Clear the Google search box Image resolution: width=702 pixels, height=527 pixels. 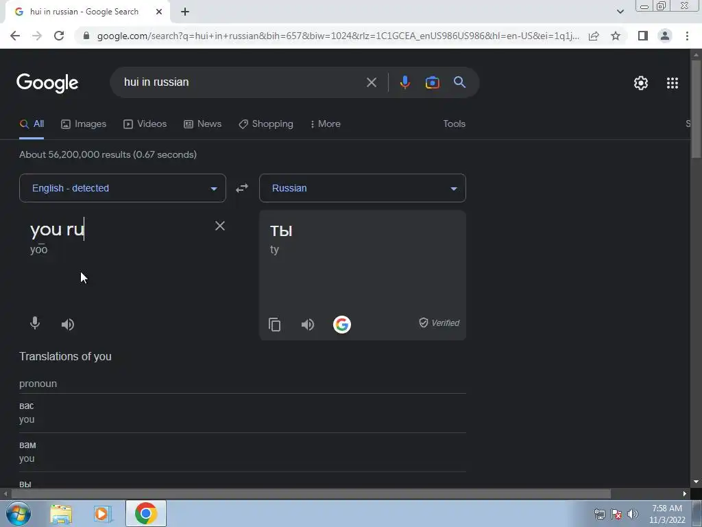click(x=371, y=82)
